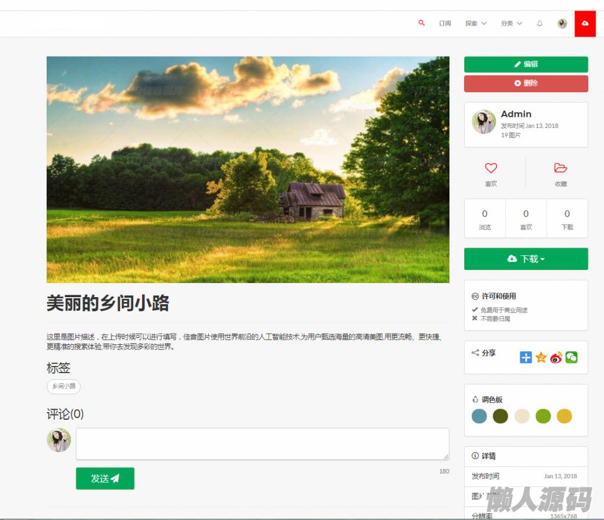Share to Weibo icon

(x=556, y=357)
